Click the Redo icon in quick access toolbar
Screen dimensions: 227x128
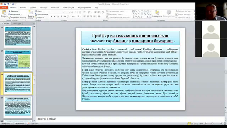13,4
